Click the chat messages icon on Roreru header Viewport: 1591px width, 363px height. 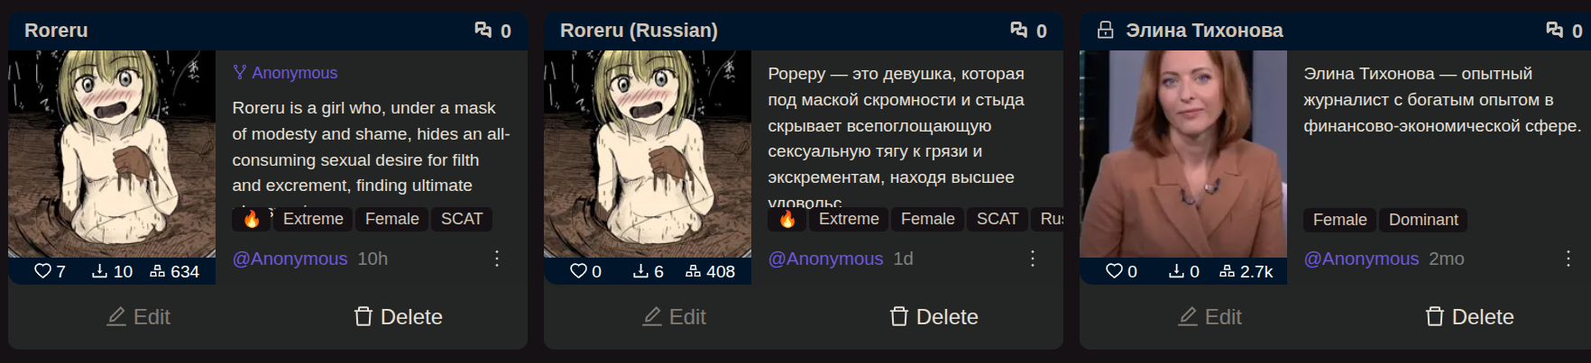pos(483,30)
